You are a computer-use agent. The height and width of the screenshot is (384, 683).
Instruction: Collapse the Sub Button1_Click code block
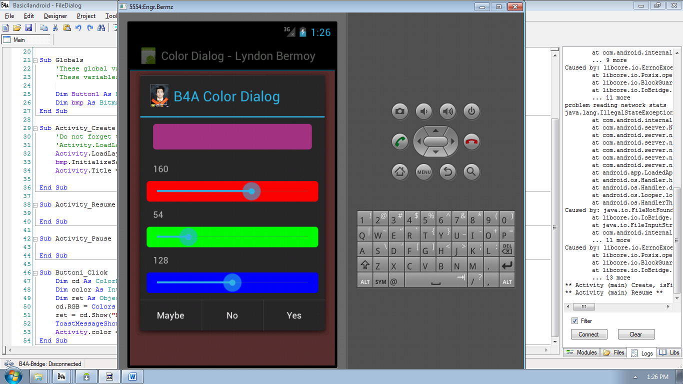pyautogui.click(x=35, y=272)
